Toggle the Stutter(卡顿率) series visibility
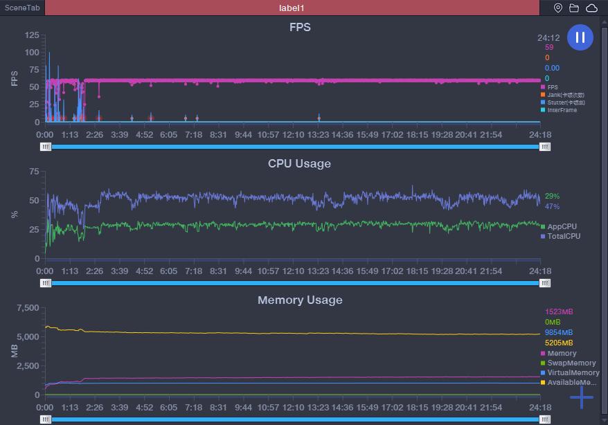The height and width of the screenshot is (425, 608). [x=543, y=102]
